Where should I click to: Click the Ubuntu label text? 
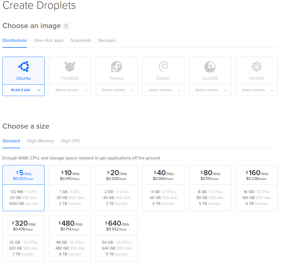pos(24,78)
